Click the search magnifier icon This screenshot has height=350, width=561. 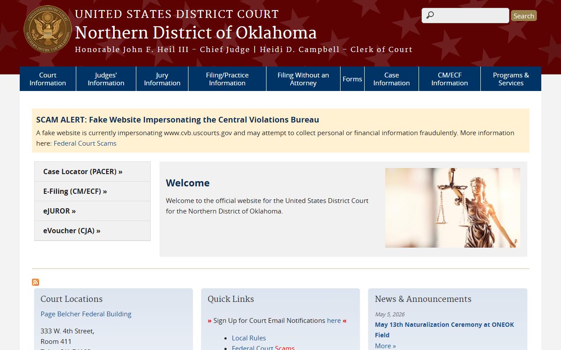(x=430, y=15)
